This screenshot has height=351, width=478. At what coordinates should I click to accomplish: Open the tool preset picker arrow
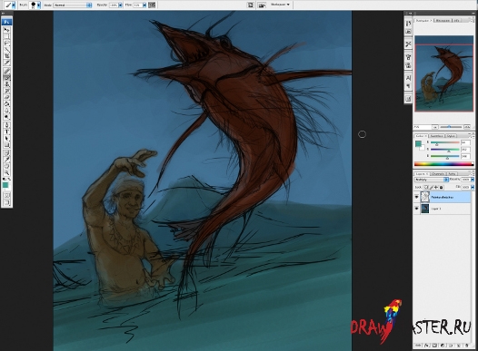click(x=14, y=5)
